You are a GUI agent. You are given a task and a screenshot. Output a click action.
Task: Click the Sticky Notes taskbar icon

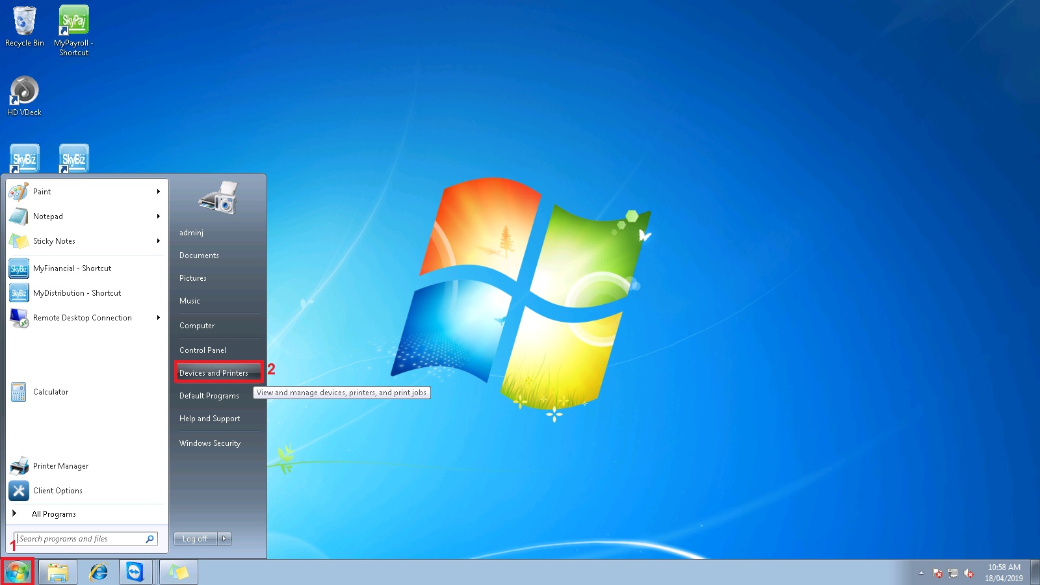click(179, 572)
